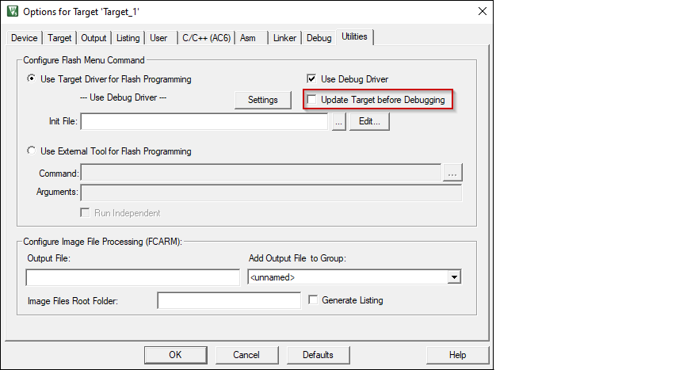Image resolution: width=683 pixels, height=370 pixels.
Task: Click the Init File browse ellipsis button
Action: (x=338, y=122)
